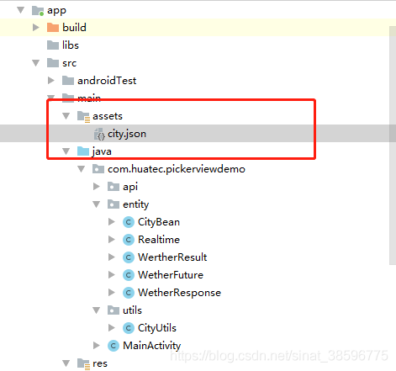Screen dimensions: 396x371
Task: Expand the WetherResponse class arrow
Action: click(112, 293)
